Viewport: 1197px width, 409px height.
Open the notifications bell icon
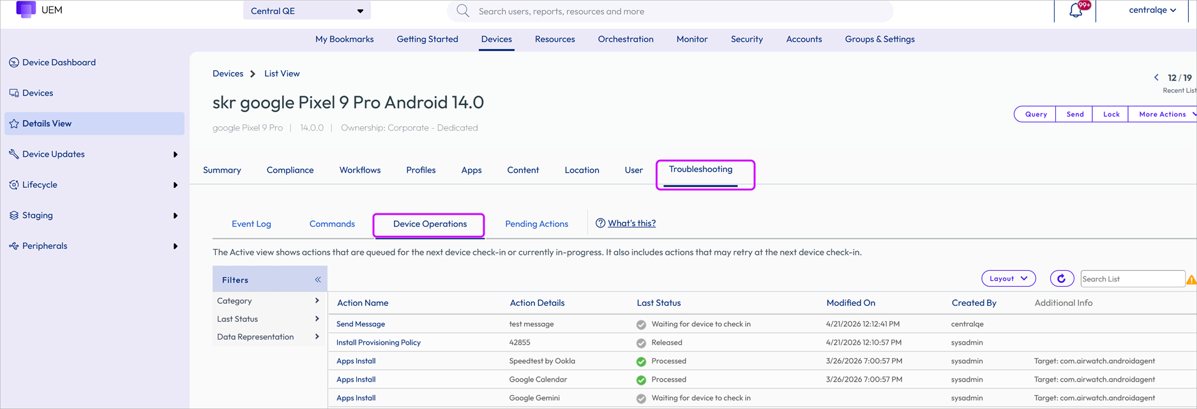point(1076,10)
